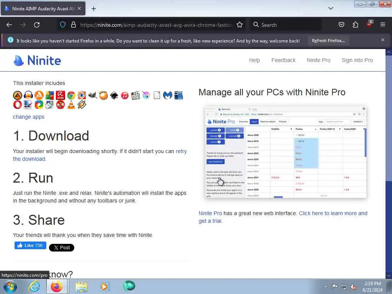Screen dimensions: 392x294
Task: Click the GOM Player orange icon
Action: 103,95
